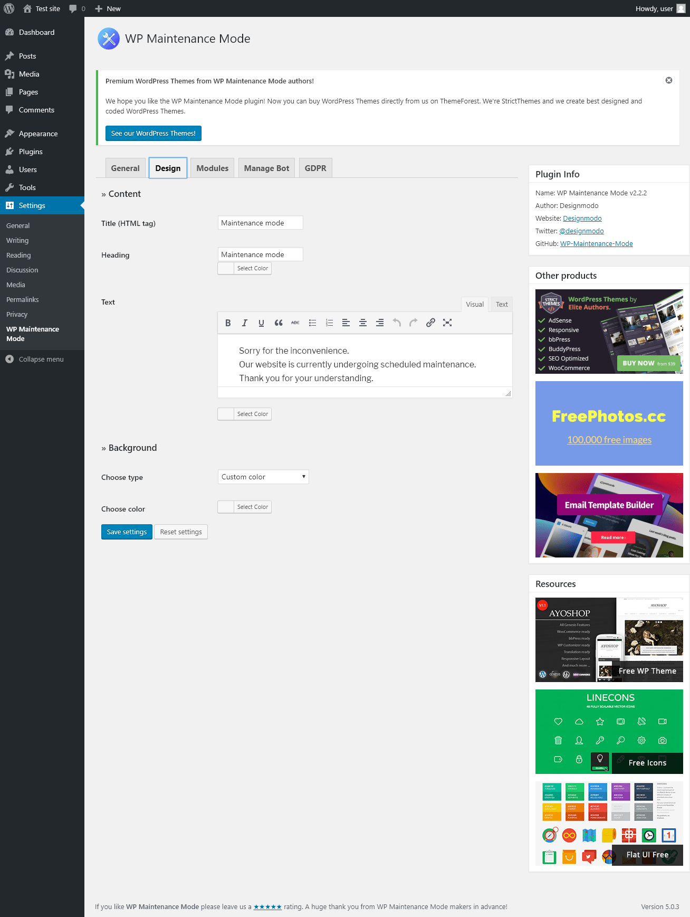
Task: Go to Dashboard in the sidebar
Action: tap(42, 32)
